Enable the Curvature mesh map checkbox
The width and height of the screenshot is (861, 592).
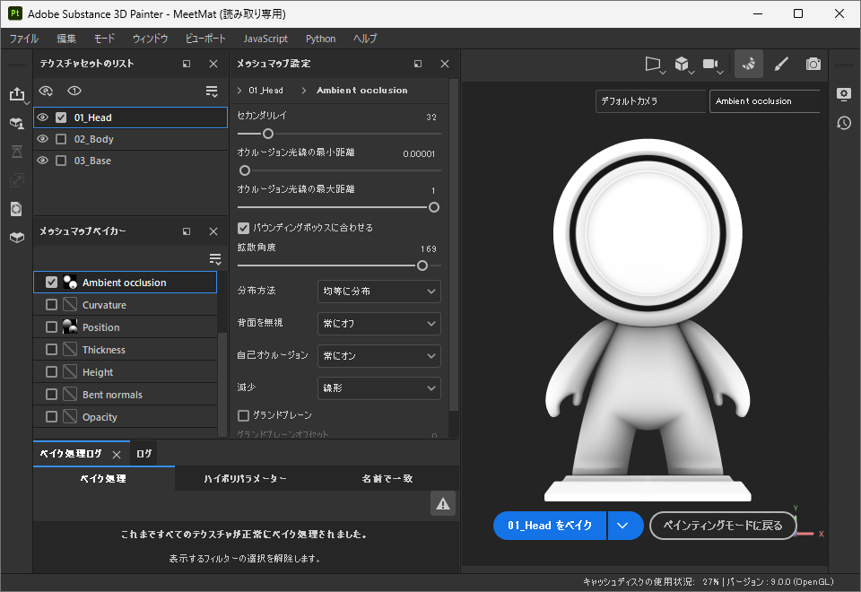51,304
